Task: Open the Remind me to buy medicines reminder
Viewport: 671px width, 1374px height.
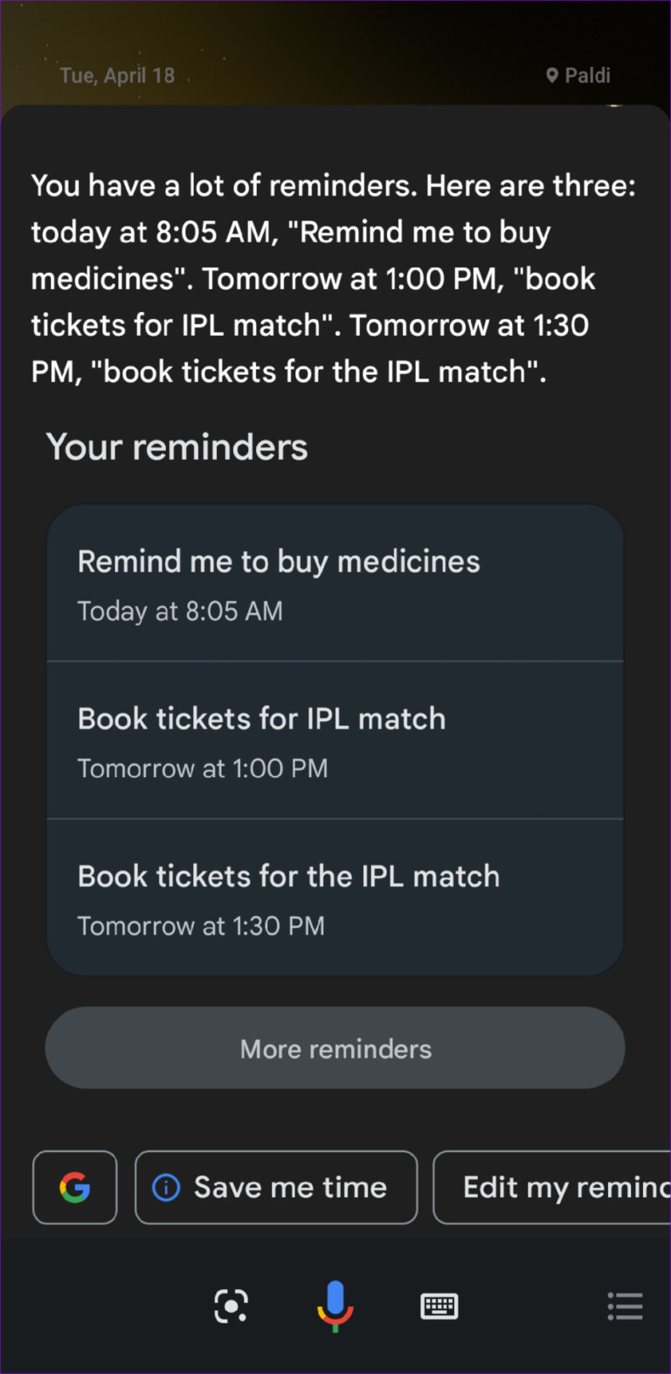Action: [279, 562]
